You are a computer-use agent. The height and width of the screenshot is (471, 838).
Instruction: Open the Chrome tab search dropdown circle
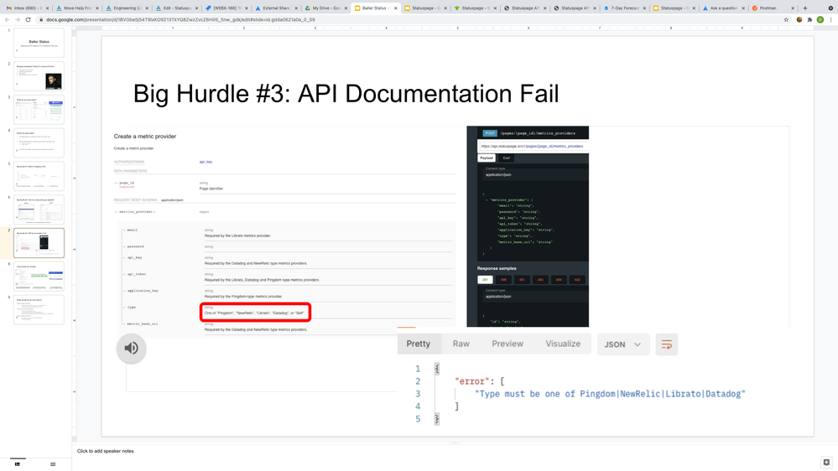click(x=831, y=8)
